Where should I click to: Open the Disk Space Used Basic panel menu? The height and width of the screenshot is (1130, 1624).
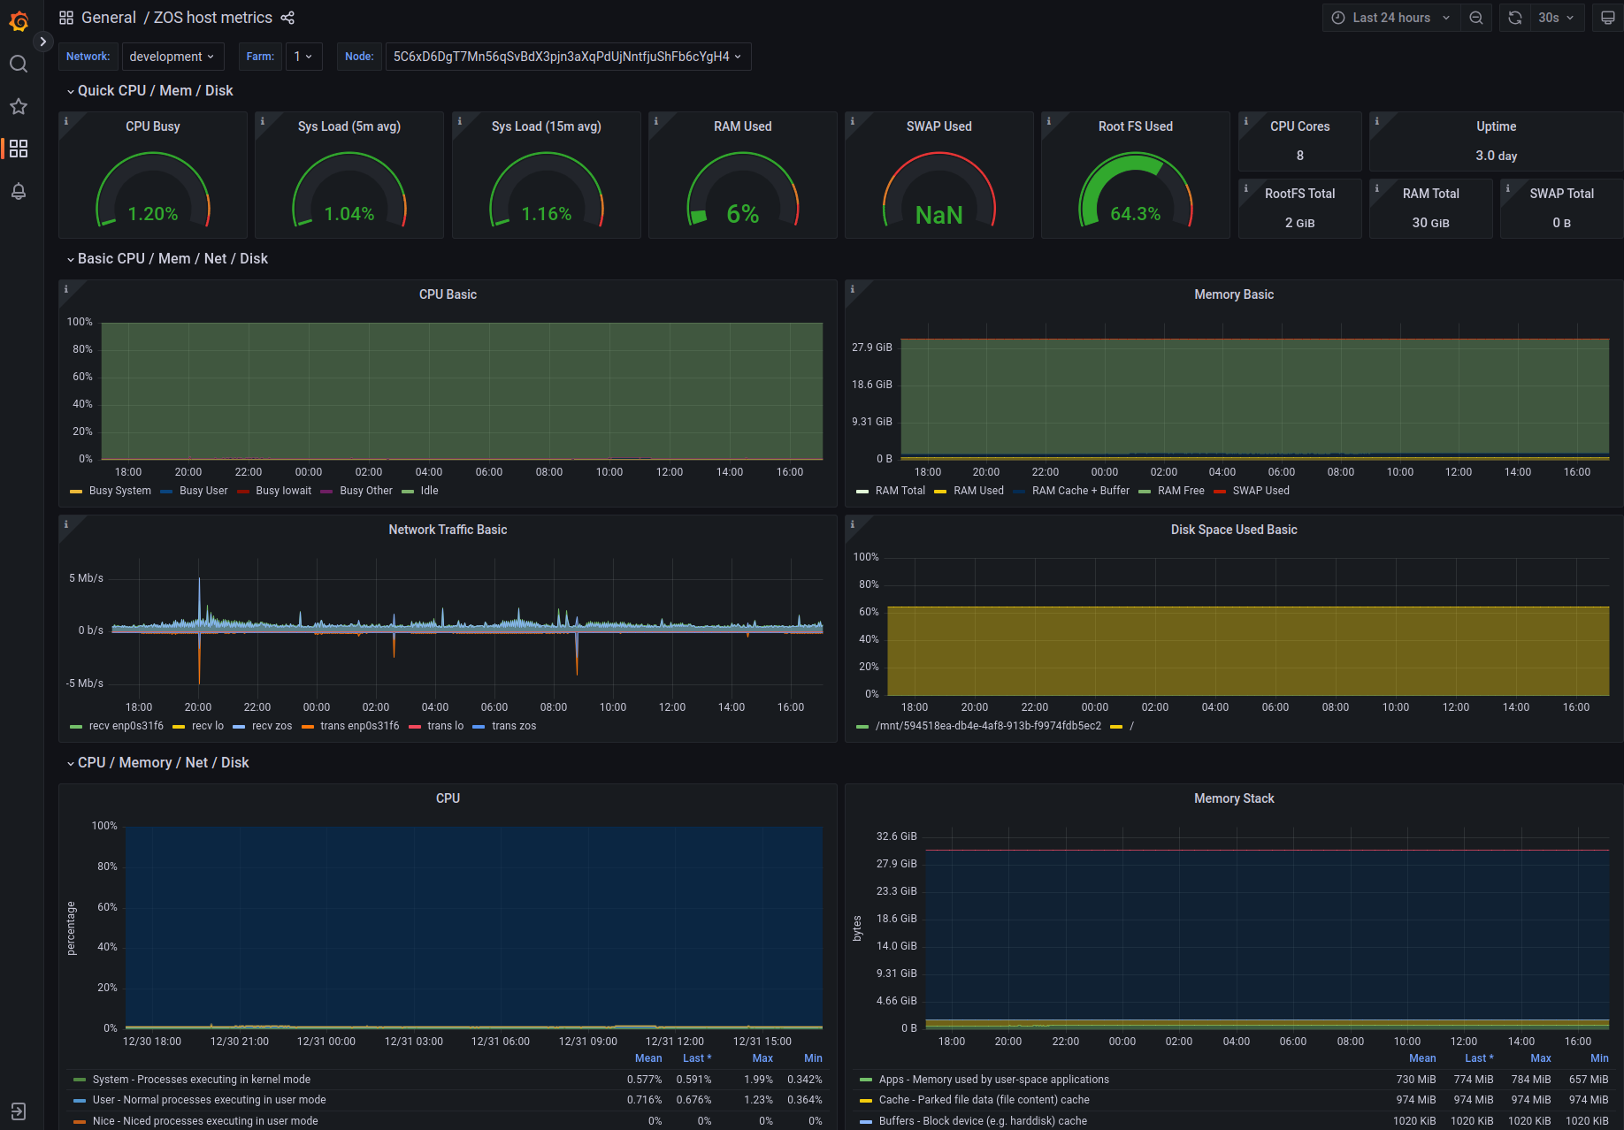[x=1233, y=530]
